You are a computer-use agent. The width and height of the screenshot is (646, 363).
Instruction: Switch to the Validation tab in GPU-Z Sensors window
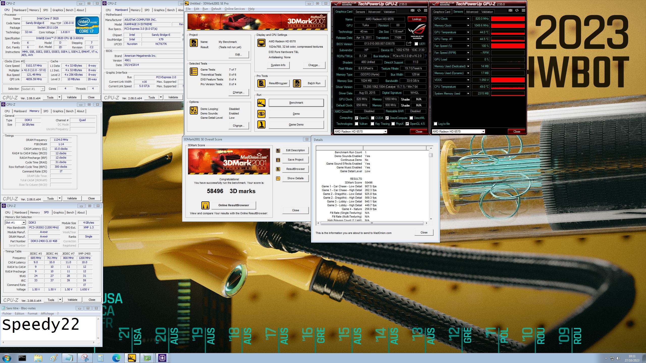coord(487,12)
